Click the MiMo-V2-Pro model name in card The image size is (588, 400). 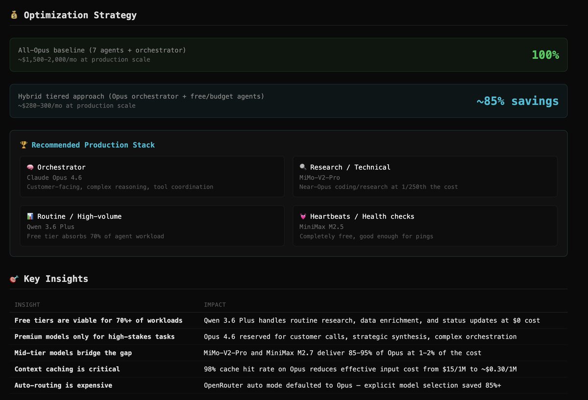[320, 177]
